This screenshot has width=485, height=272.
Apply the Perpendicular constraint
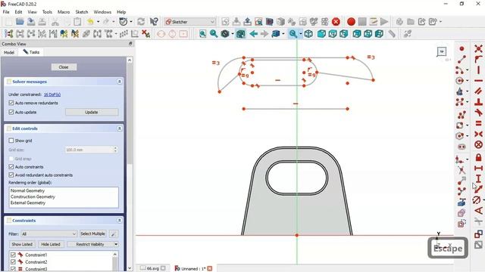478,101
